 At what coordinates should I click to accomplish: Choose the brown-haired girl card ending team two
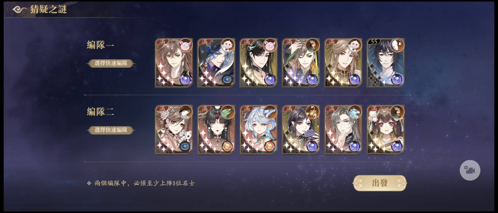click(x=385, y=130)
